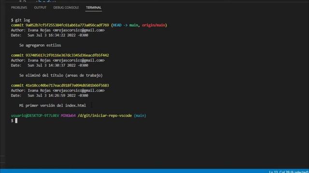
Task: Click the Author line under commit 41e10cc40be
Action: 58,90
